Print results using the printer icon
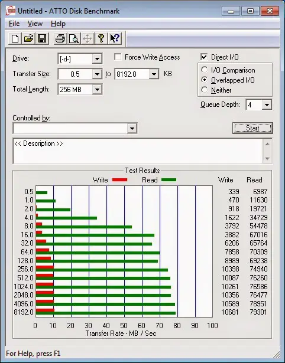 60,38
